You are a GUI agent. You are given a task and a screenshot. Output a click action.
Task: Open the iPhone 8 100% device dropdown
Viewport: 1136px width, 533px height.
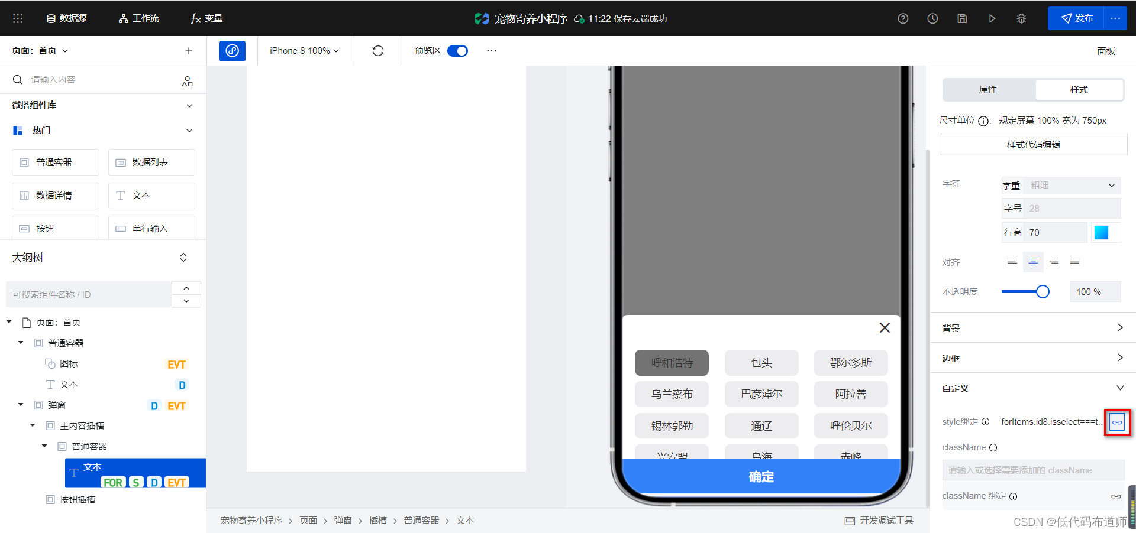click(x=304, y=51)
